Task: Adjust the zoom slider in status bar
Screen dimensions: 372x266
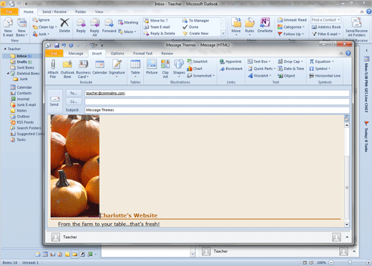Action: point(350,262)
